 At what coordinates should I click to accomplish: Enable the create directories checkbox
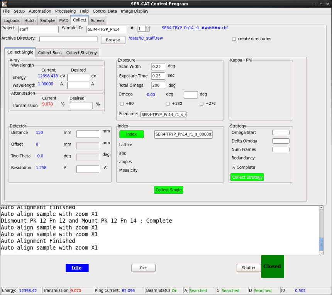[x=234, y=39]
